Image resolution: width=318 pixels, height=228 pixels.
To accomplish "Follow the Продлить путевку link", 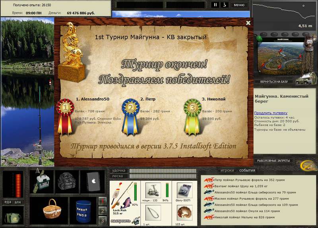I will (271, 113).
